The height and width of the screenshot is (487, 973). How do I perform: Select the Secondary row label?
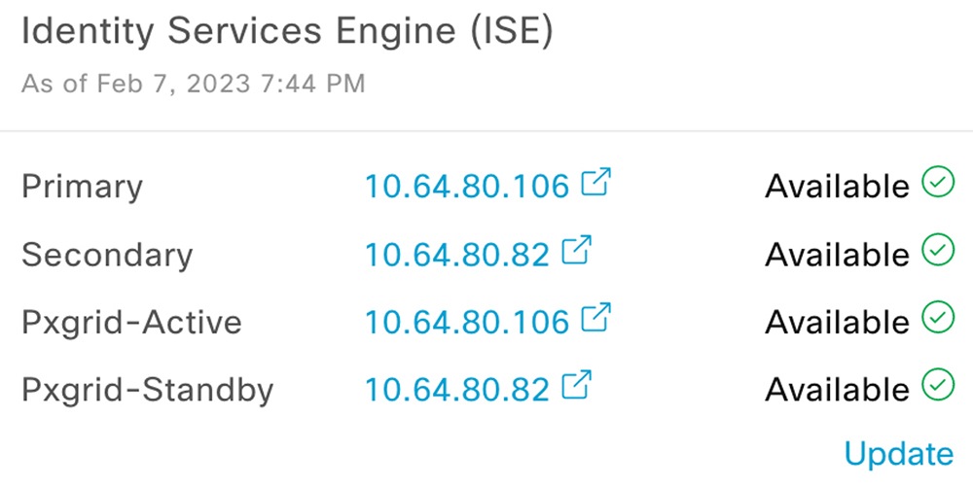click(x=107, y=254)
